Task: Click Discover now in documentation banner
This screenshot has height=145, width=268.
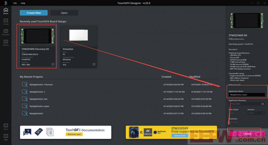Action: [74, 134]
